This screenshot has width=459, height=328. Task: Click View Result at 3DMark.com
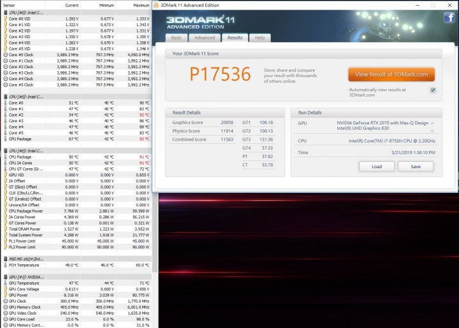391,75
